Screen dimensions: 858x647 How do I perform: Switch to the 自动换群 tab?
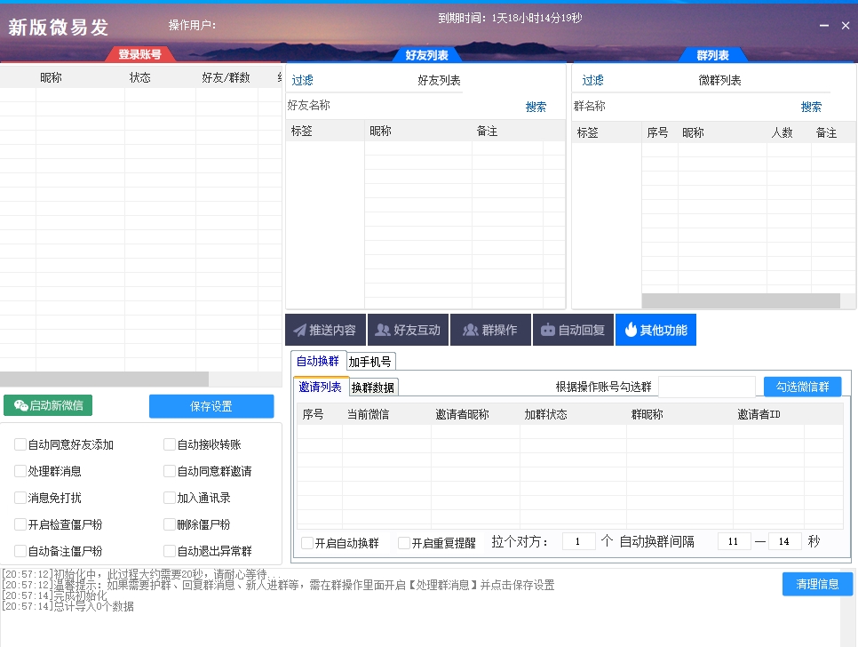[x=318, y=361]
